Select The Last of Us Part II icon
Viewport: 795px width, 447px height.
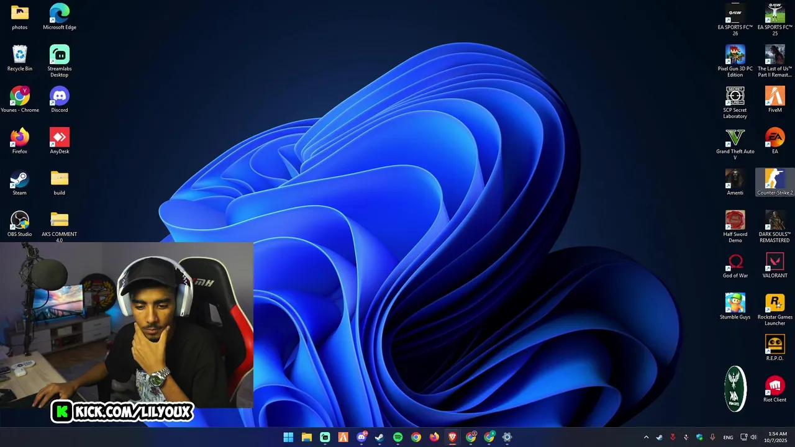(775, 61)
